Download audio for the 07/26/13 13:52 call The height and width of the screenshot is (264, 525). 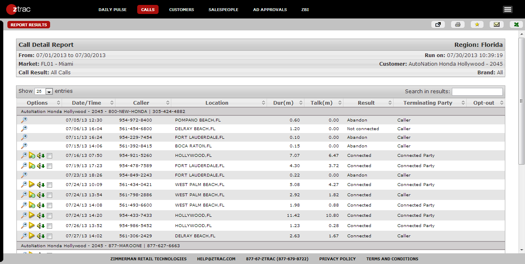click(x=41, y=226)
